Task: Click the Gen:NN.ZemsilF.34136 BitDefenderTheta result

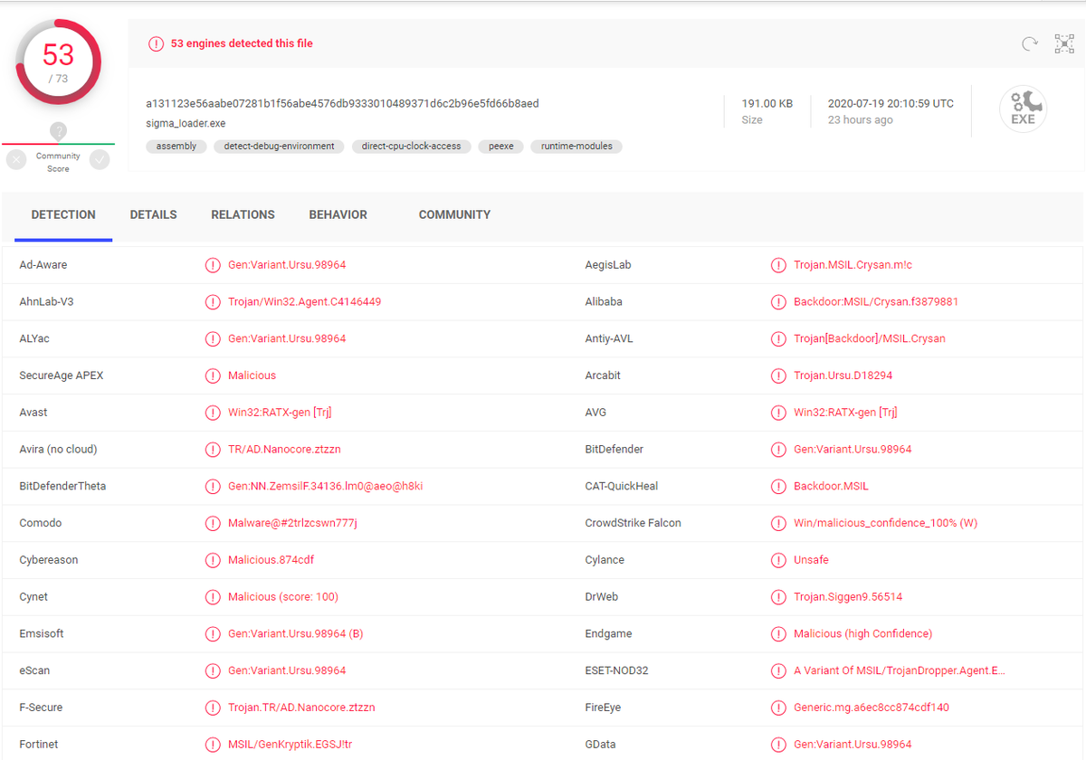Action: [x=325, y=487]
